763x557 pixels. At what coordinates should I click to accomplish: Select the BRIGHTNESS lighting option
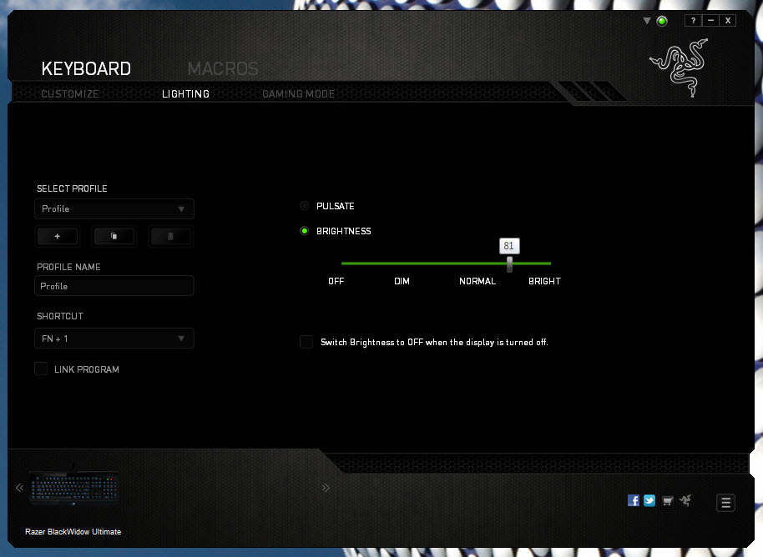click(x=305, y=231)
